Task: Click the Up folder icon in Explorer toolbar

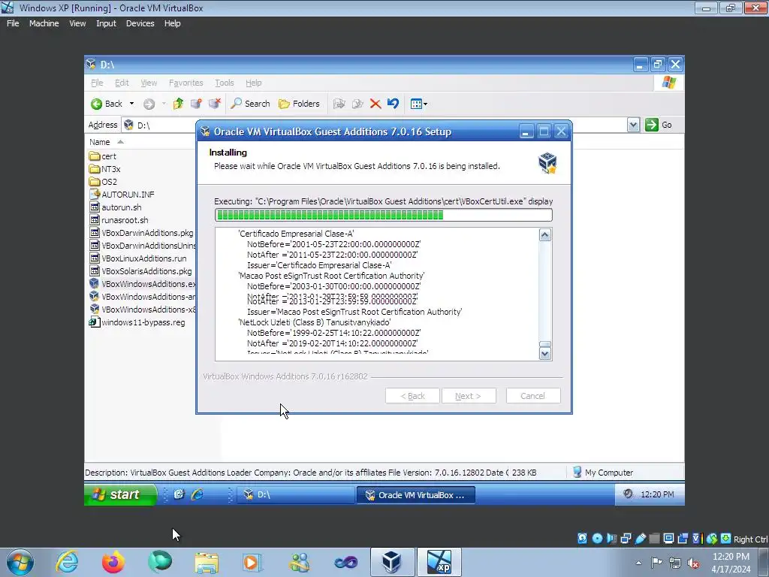Action: pyautogui.click(x=178, y=104)
